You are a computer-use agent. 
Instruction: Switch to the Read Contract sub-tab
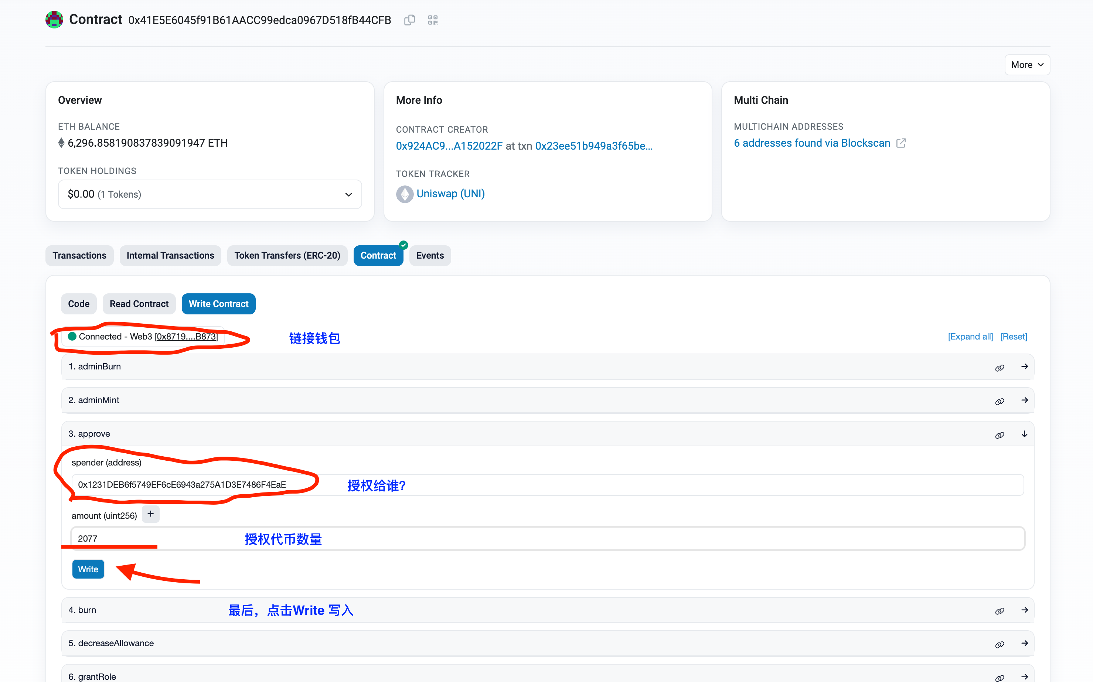pos(139,304)
